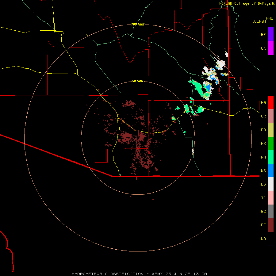The image size is (276, 276).
Task: Click the [CLAS] units label
Action: coord(259,21)
